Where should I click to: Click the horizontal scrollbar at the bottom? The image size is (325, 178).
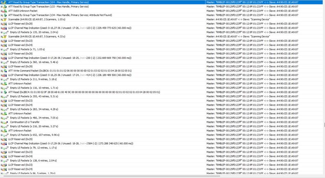[x=112, y=176]
